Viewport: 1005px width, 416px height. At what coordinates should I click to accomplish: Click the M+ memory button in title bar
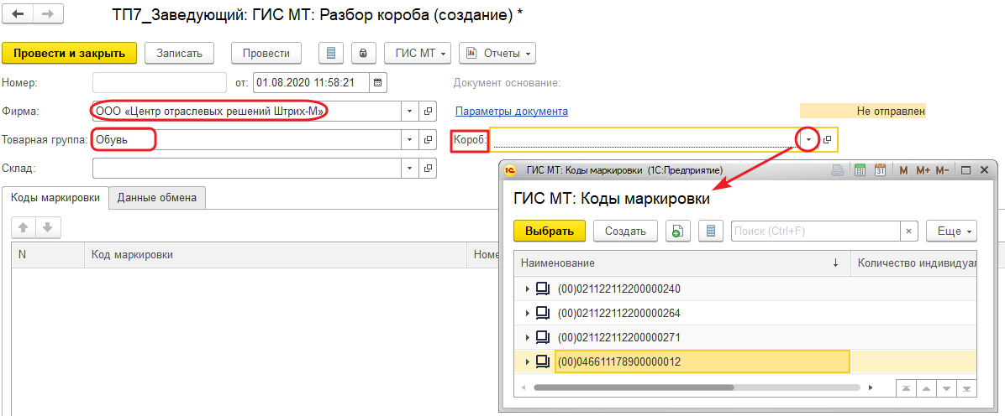(x=923, y=170)
